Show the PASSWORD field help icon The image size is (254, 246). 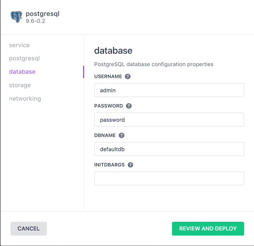point(129,106)
